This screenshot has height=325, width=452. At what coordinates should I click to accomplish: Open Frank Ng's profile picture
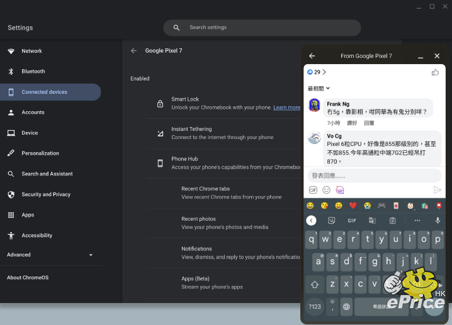click(314, 105)
